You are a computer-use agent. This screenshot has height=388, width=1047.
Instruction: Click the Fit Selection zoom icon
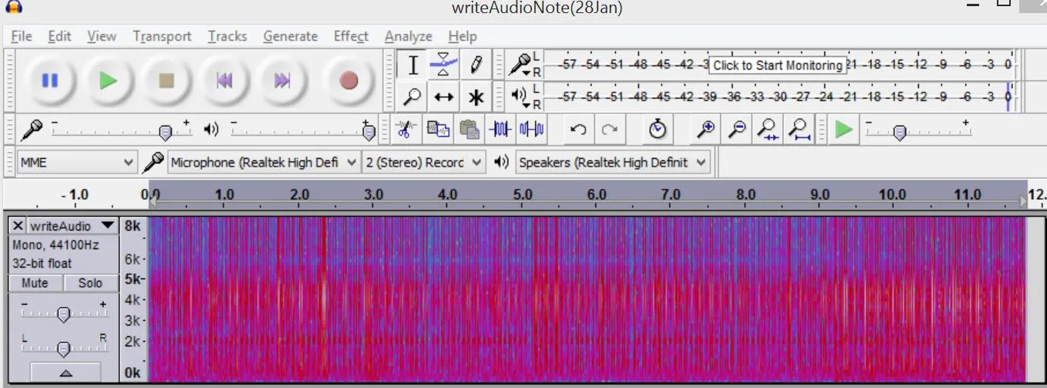(x=768, y=130)
